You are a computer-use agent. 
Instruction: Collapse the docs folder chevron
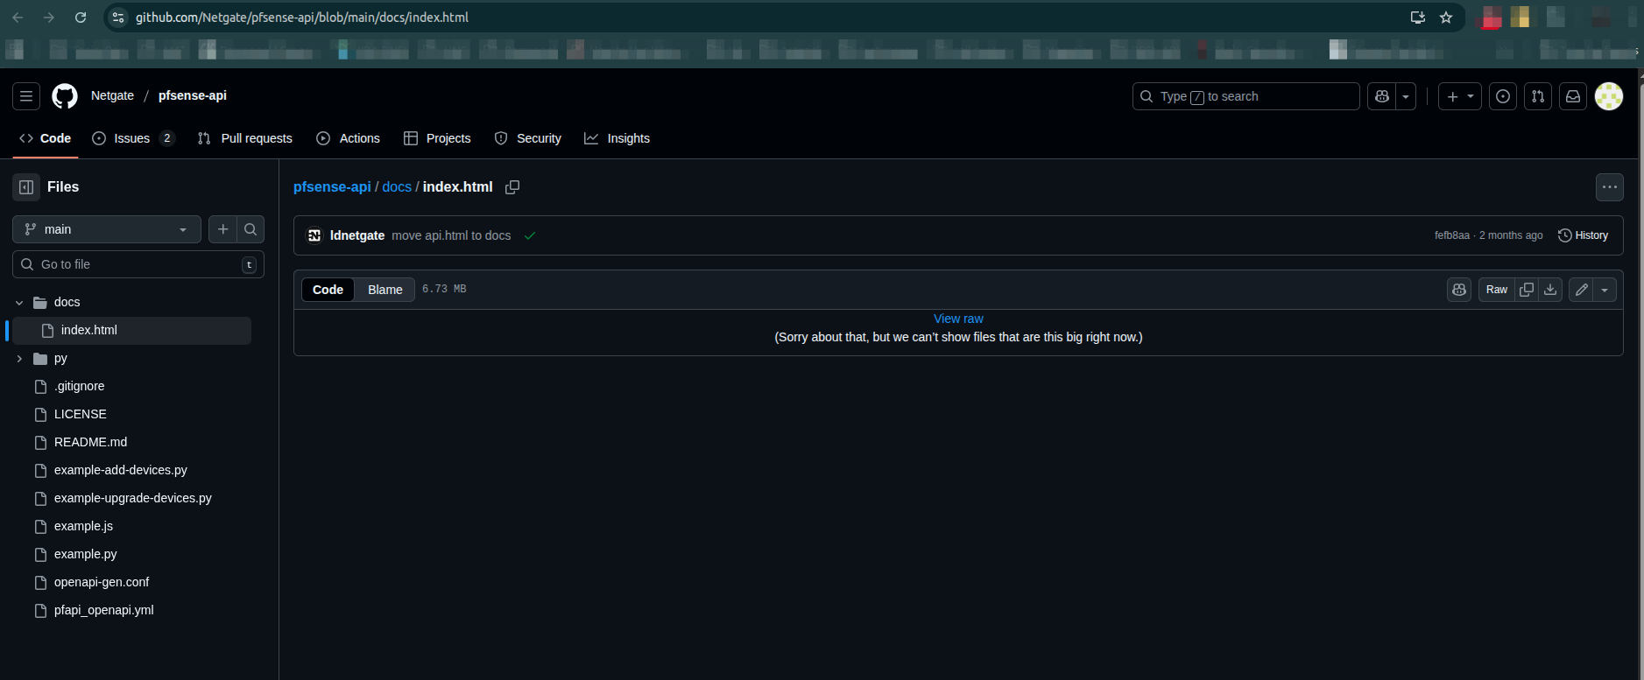pyautogui.click(x=19, y=303)
